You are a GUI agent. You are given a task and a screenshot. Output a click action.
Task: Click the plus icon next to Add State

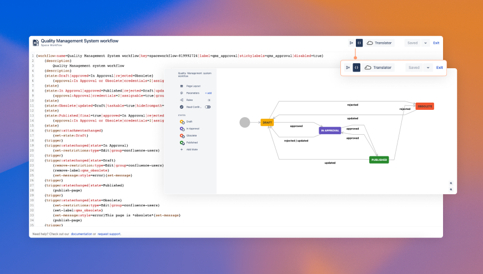[x=182, y=149]
